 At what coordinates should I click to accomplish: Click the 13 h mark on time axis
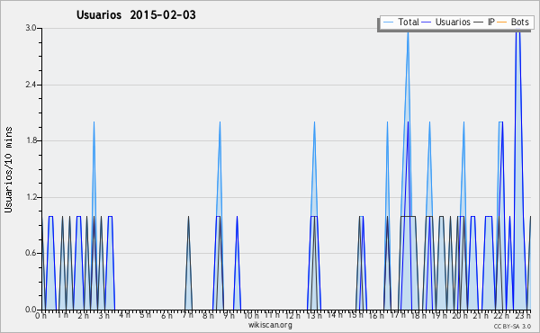coord(313,315)
